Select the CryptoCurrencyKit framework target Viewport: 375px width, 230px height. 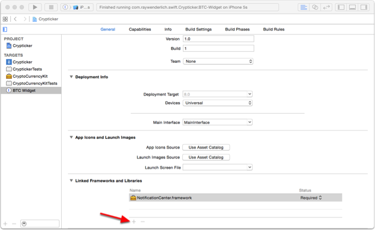point(31,76)
